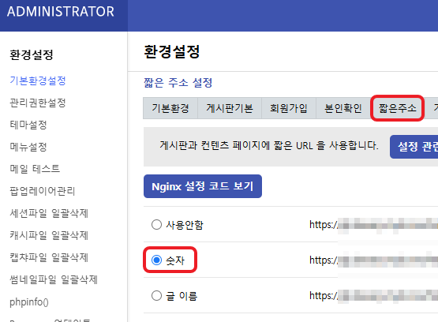Click 캐시파일 일괄삭제 sidebar item

[49, 235]
